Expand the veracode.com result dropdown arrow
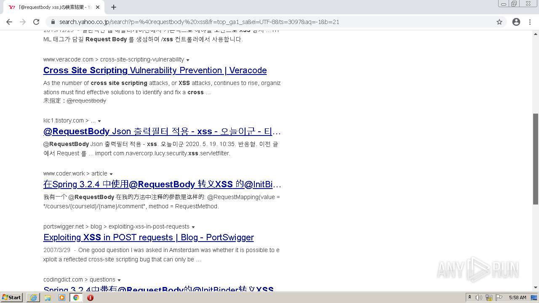This screenshot has width=539, height=303. 188,60
